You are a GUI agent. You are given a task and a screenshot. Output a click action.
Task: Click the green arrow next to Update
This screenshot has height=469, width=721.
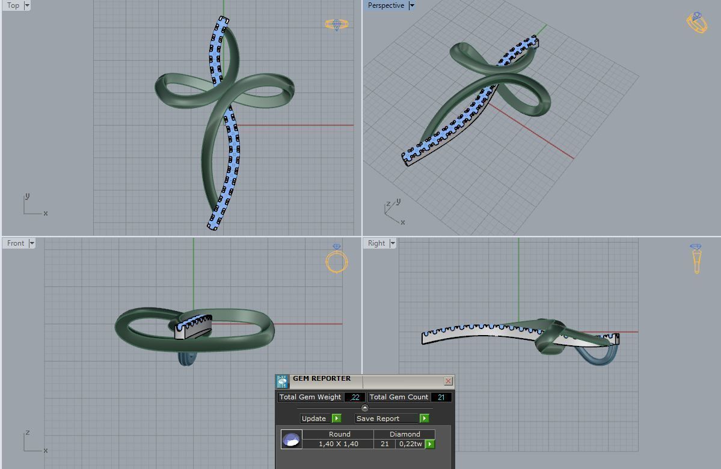click(x=337, y=419)
